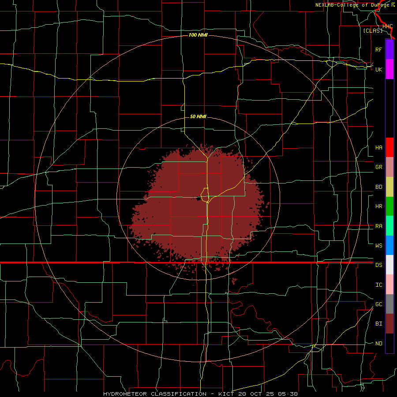The width and height of the screenshot is (397, 397).
Task: Click the WS blue legend swatch
Action: tap(390, 245)
